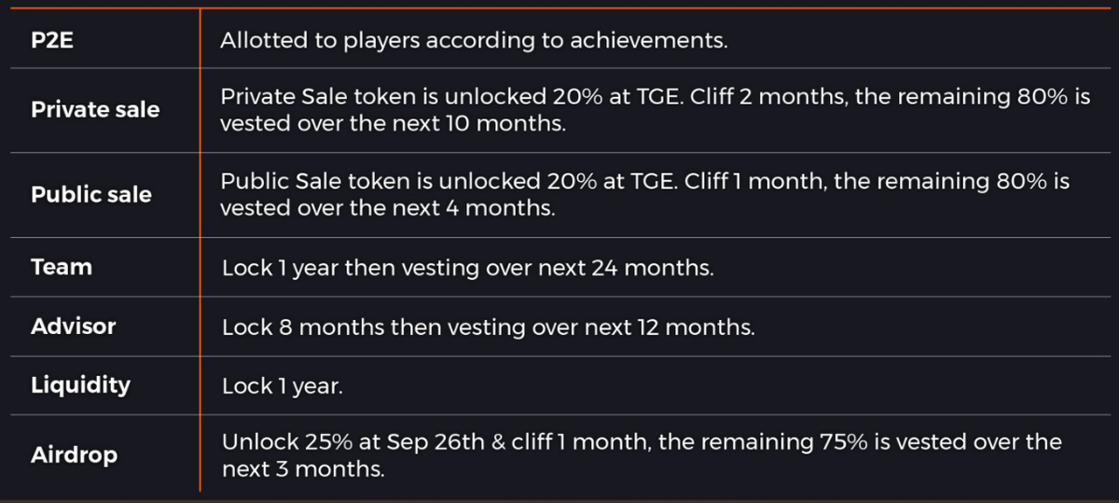Image resolution: width=1119 pixels, height=503 pixels.
Task: Click the P2E row label
Action: pyautogui.click(x=52, y=41)
